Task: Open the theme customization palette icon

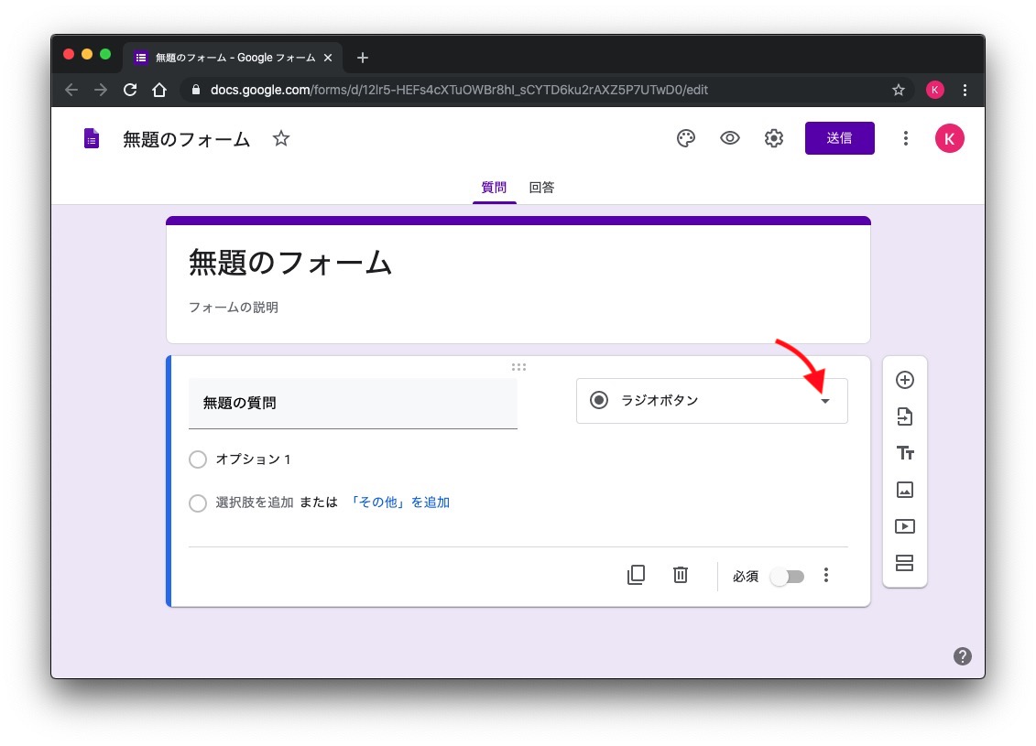Action: click(685, 138)
